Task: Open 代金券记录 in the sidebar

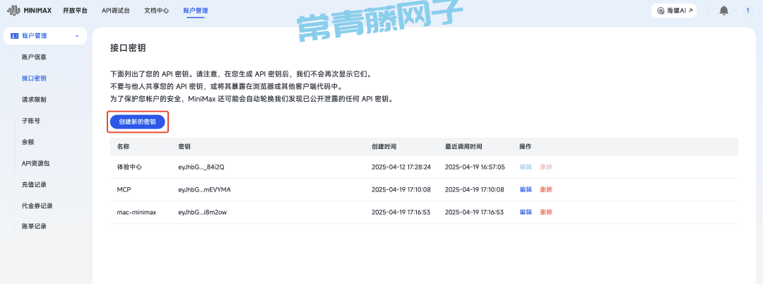Action: click(x=37, y=206)
